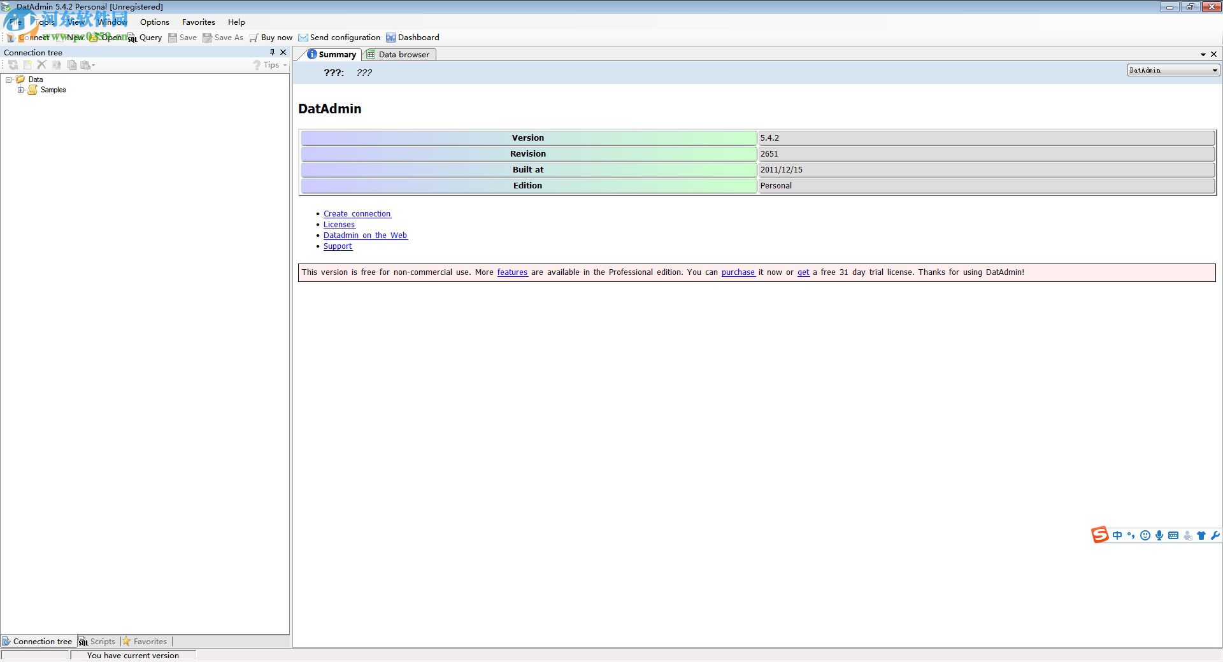Click Send configuration envelope button
The height and width of the screenshot is (662, 1223).
click(339, 38)
